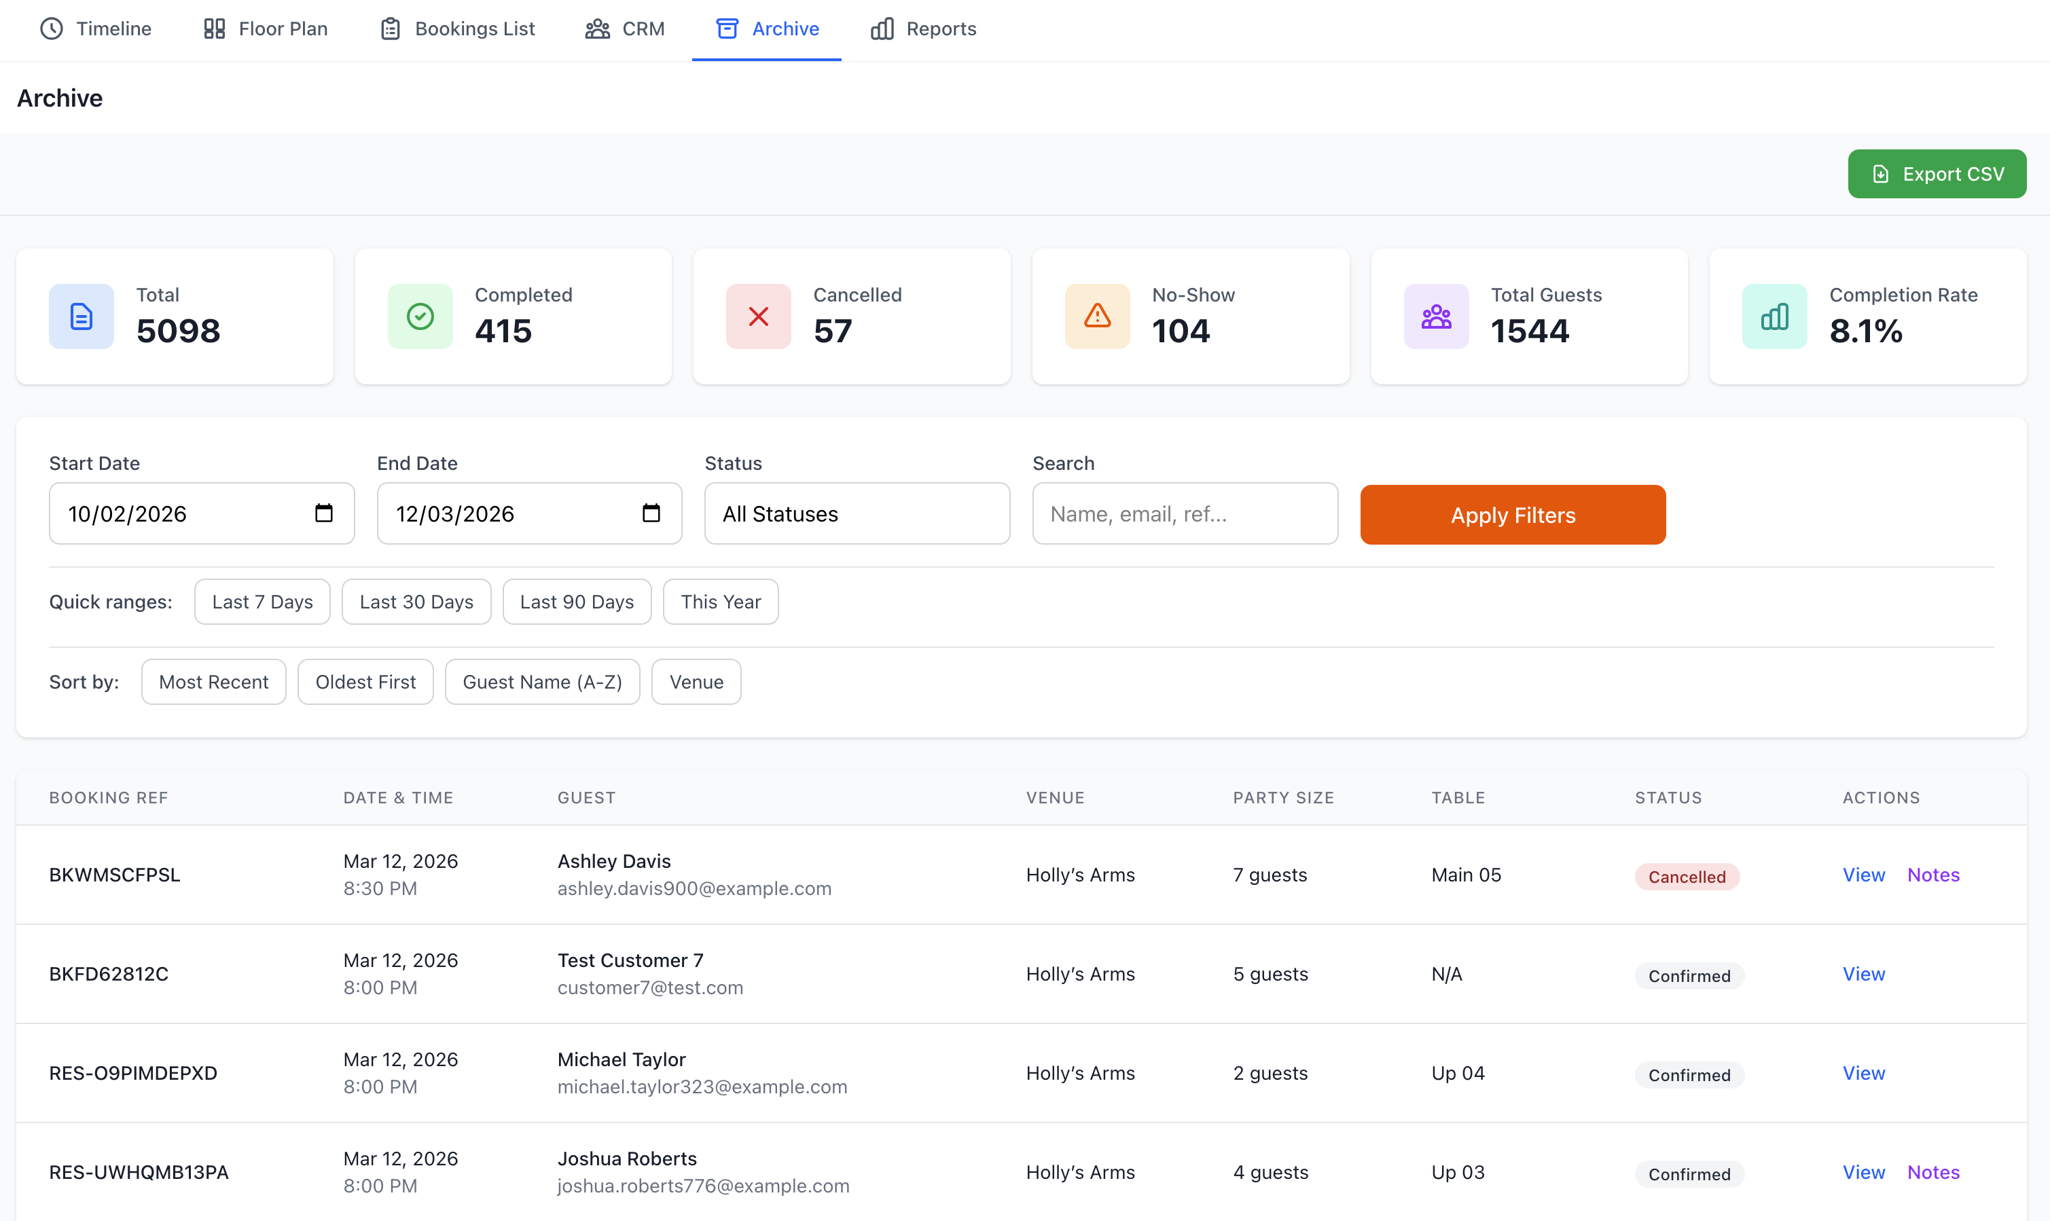Click the No-Show warning triangle icon

1097,316
